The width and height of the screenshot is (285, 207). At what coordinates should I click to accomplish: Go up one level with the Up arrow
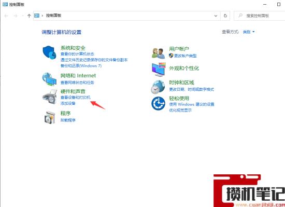tap(29, 16)
